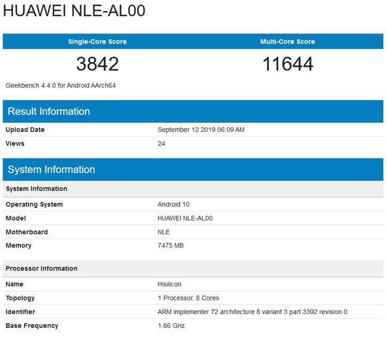
Task: Select the Motherboard label
Action: [27, 232]
